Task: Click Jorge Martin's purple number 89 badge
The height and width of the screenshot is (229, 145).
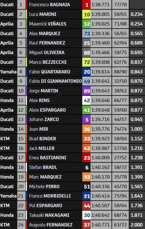Action: pyautogui.click(x=86, y=91)
